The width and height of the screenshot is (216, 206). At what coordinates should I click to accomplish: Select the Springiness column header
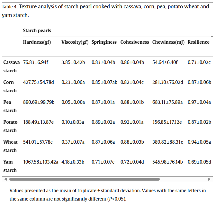(x=104, y=42)
